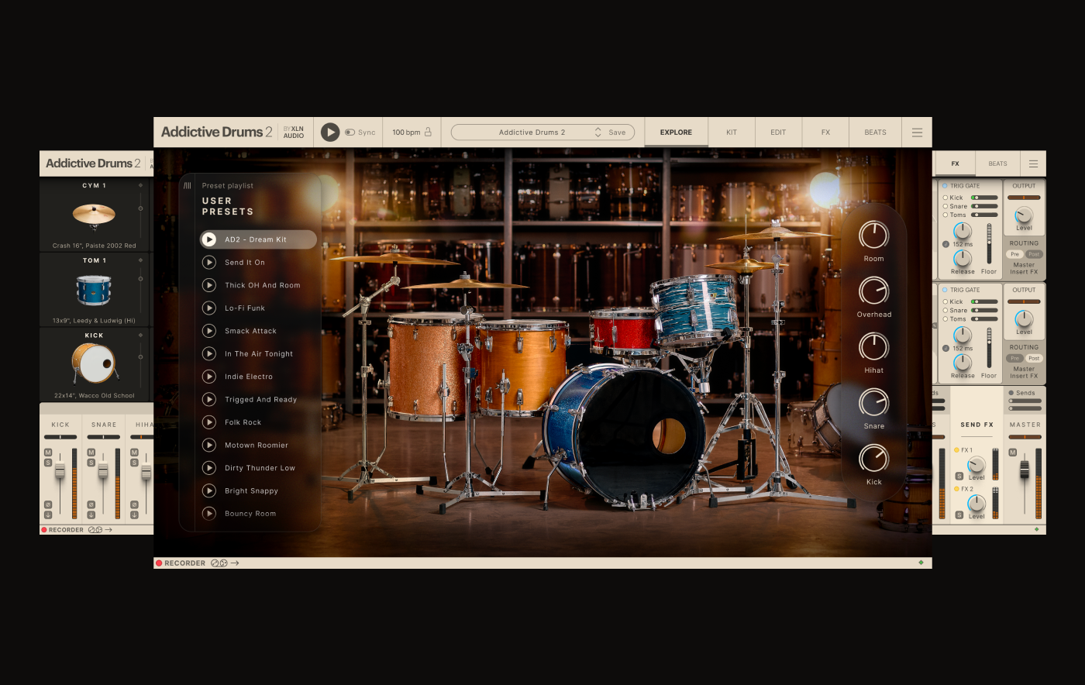The image size is (1085, 685).
Task: Invert phase on the SNARE channel
Action: (x=91, y=504)
